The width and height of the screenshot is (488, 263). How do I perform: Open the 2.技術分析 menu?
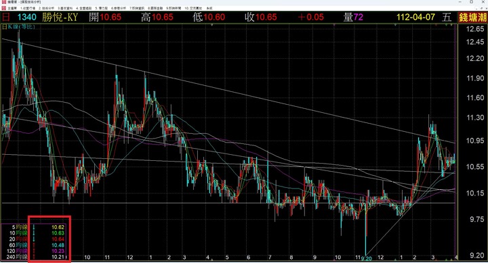click(46, 8)
